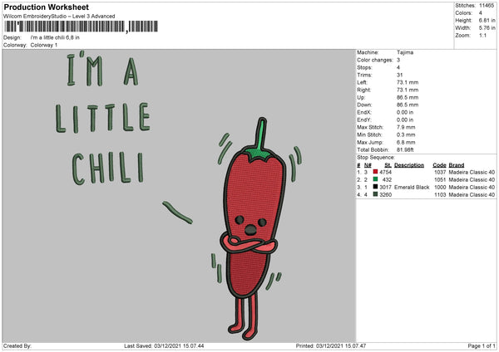499x352 pixels.
Task: Click the "Brand" column header
Action: (x=457, y=165)
